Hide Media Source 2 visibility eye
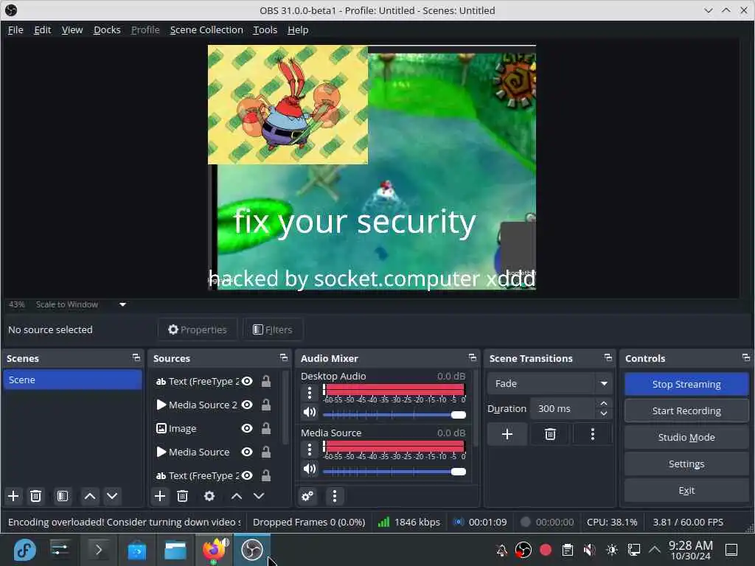This screenshot has width=755, height=566. coord(247,405)
